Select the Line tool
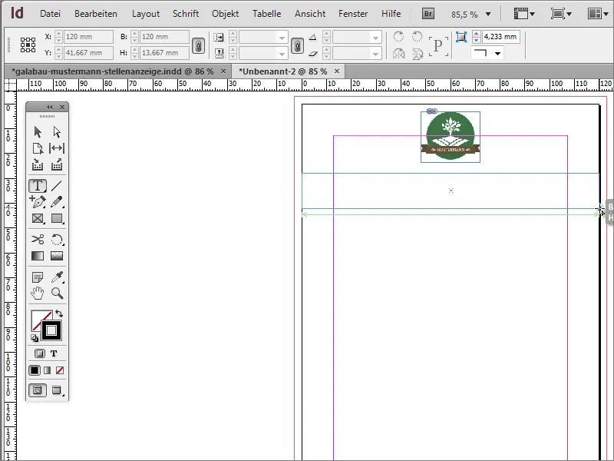Image resolution: width=614 pixels, height=461 pixels. pos(56,185)
